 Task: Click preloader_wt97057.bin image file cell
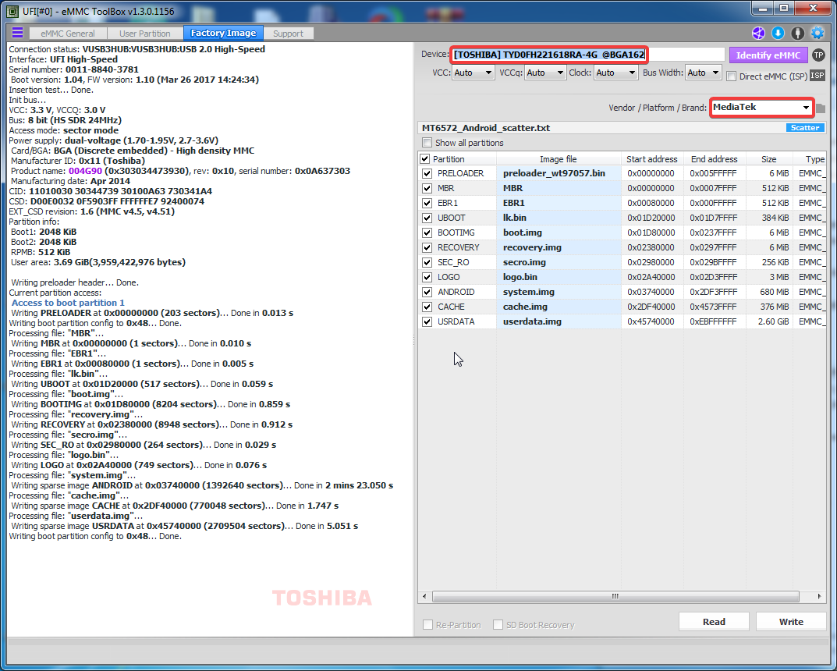[559, 173]
